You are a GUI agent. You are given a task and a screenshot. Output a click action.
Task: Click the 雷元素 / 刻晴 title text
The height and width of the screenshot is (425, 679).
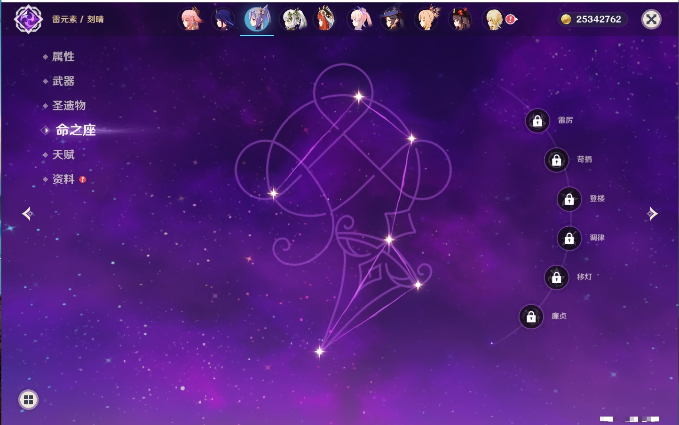coord(78,19)
